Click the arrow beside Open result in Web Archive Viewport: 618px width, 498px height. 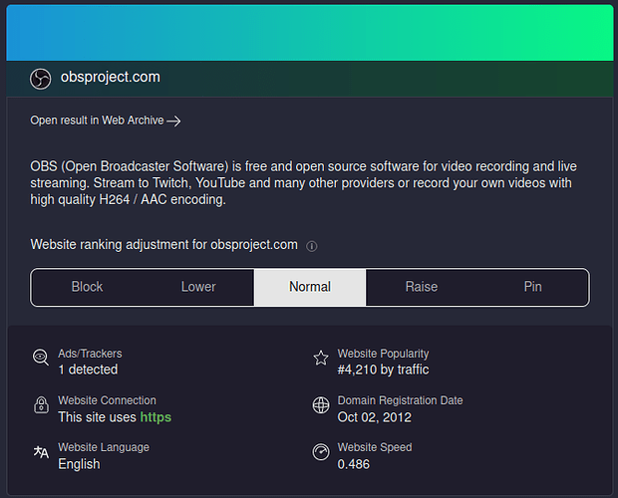173,121
